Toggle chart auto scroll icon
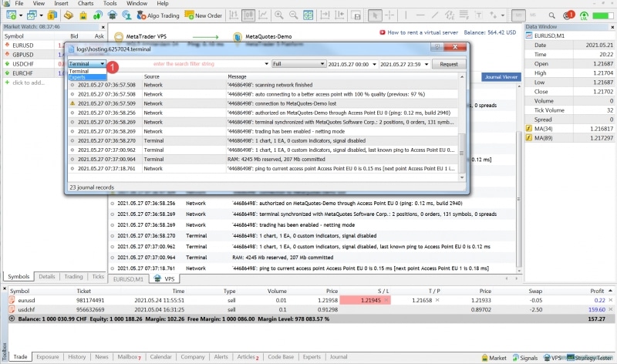The image size is (617, 364). pyautogui.click(x=325, y=15)
